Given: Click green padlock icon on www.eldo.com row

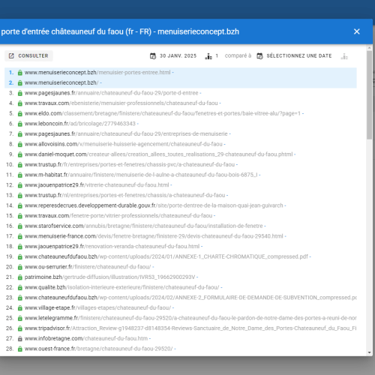Looking at the screenshot, I should point(20,114).
